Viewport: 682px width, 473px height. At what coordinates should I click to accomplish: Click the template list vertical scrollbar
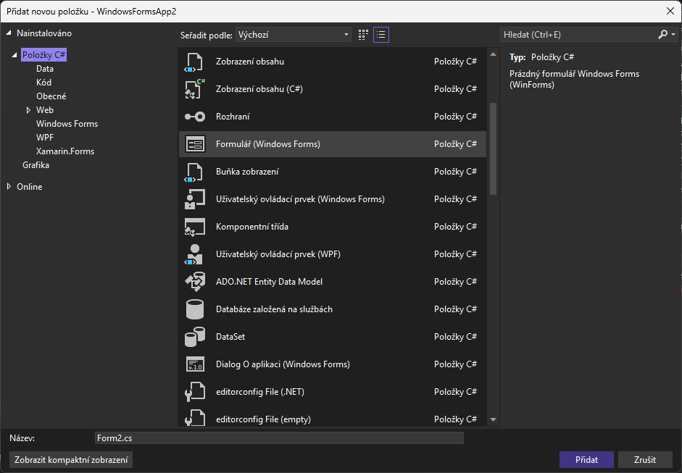pos(493,148)
